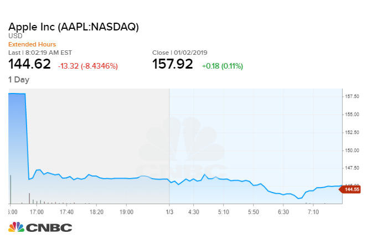The height and width of the screenshot is (249, 371).
Task: Click the 1 Day range label
Action: tap(19, 79)
